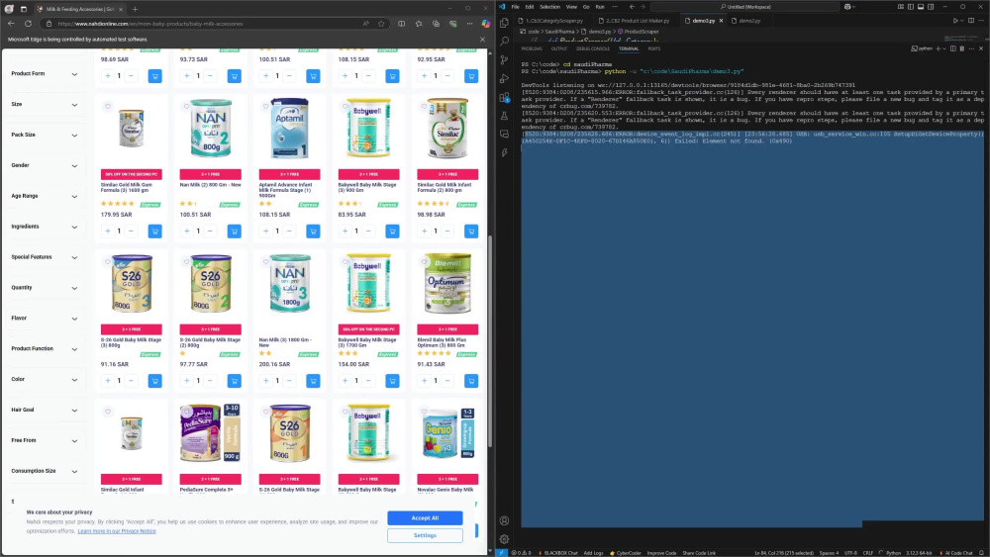Click Improve Code in status bar
990x557 pixels.
[661, 553]
